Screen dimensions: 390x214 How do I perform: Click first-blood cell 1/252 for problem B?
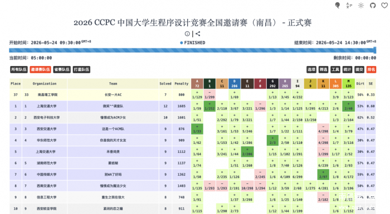(209, 106)
